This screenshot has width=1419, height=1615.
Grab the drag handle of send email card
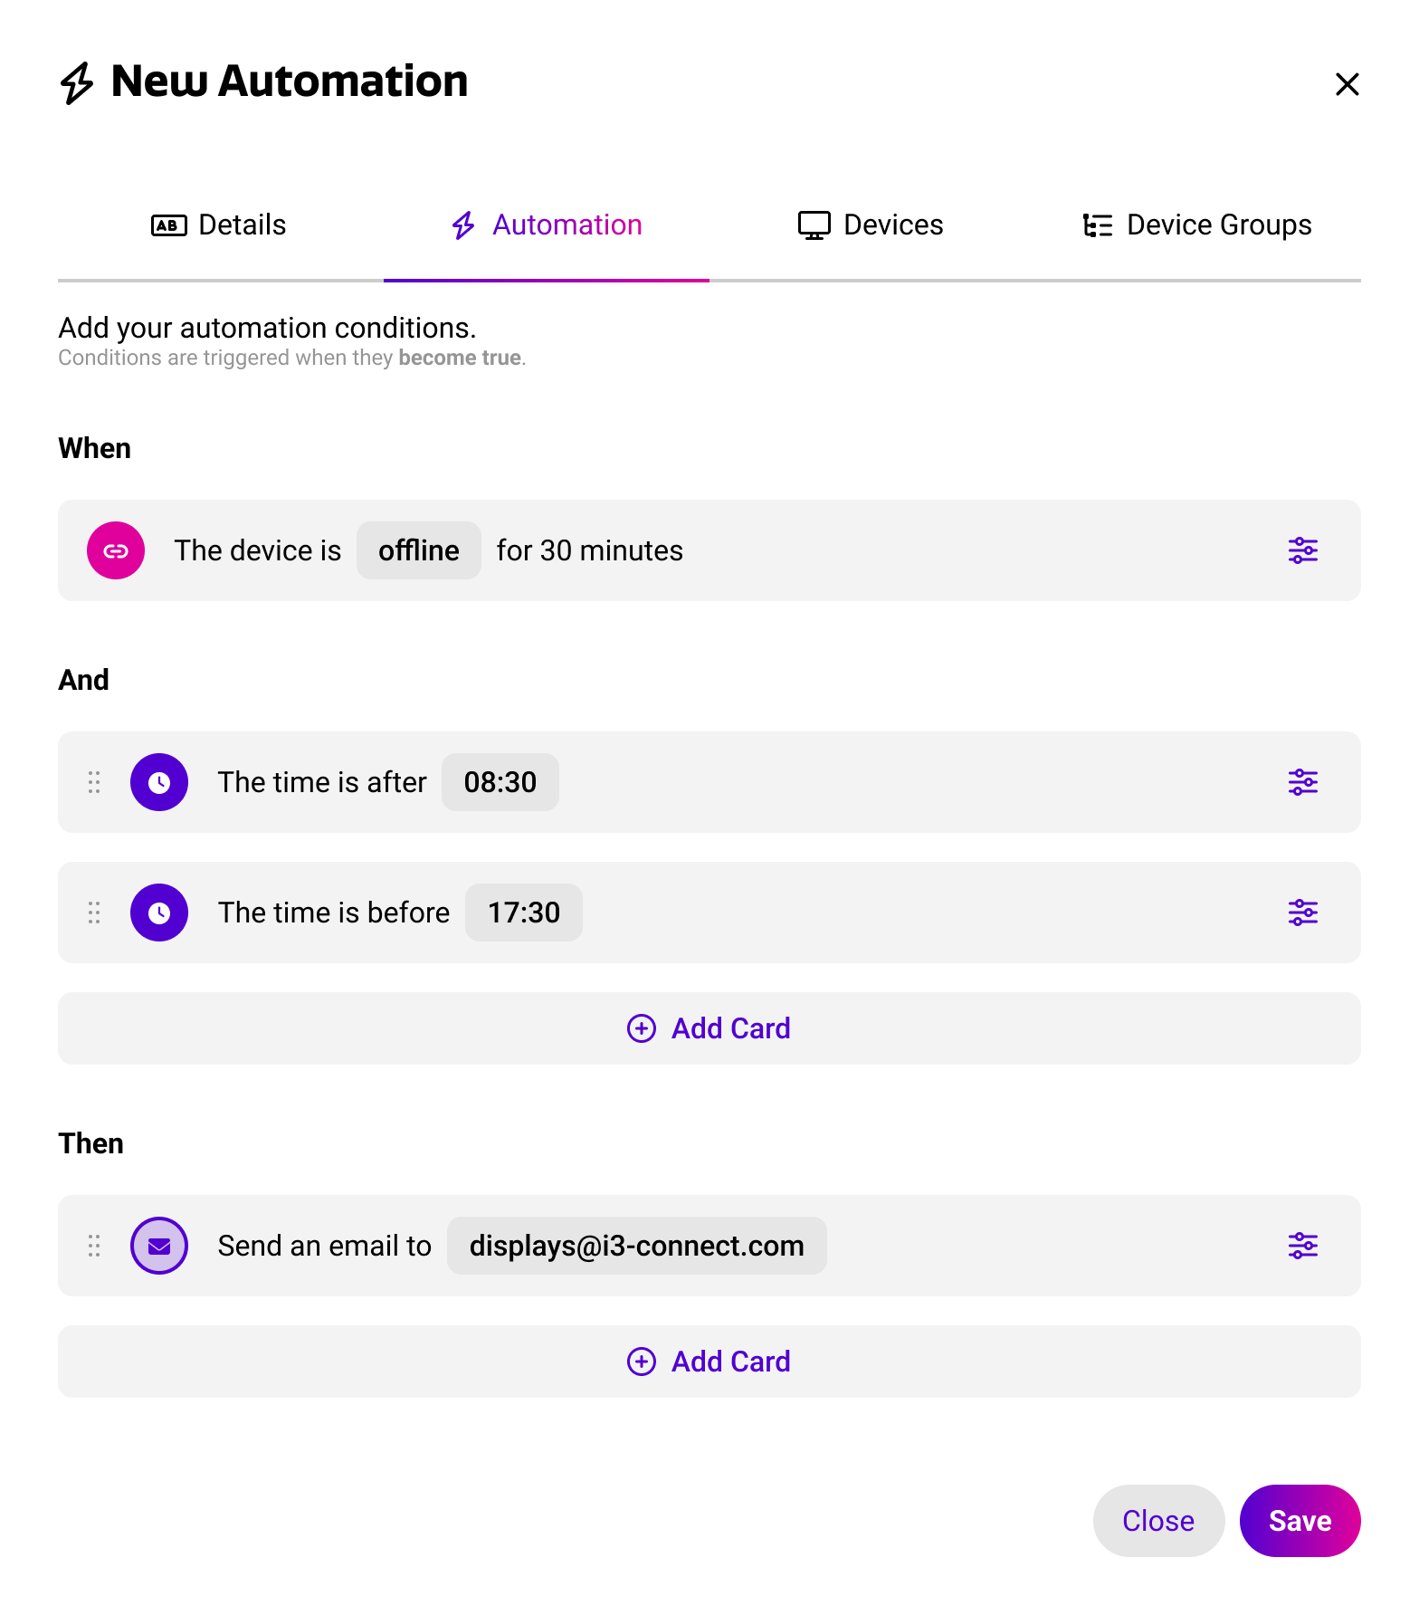94,1246
